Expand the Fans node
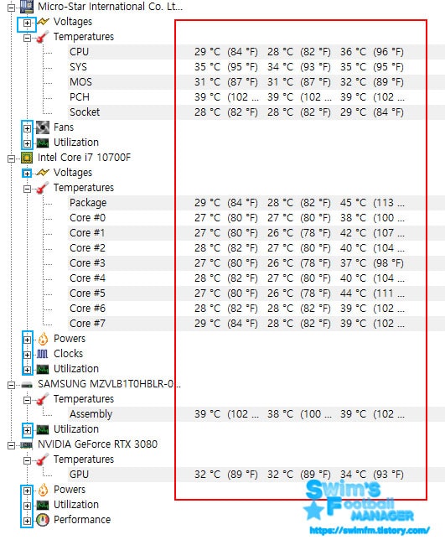The width and height of the screenshot is (445, 540). point(27,128)
